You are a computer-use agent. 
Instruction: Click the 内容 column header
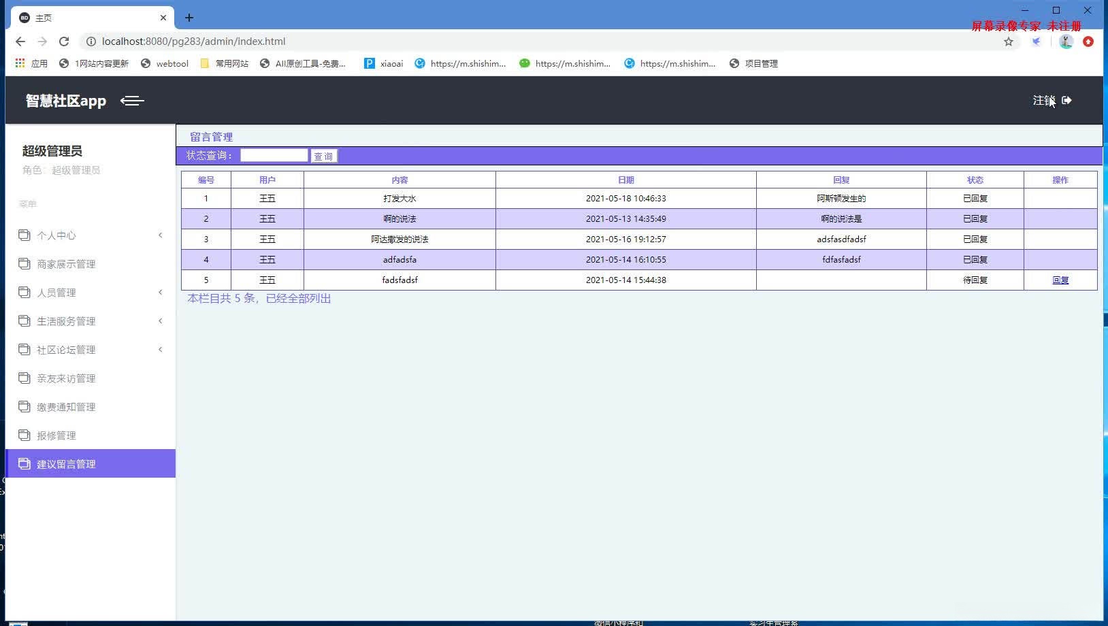(400, 180)
